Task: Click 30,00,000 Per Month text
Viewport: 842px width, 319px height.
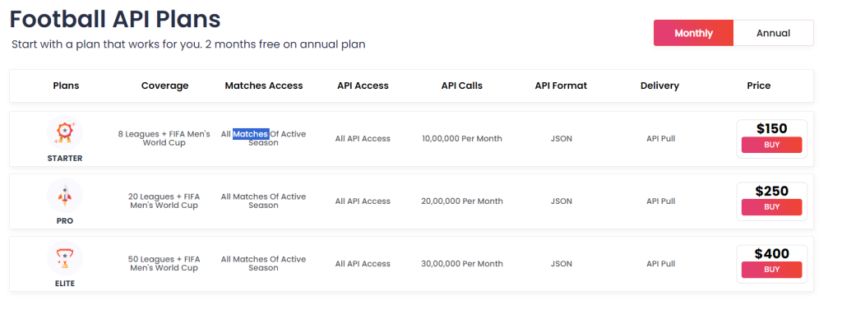Action: tap(462, 264)
